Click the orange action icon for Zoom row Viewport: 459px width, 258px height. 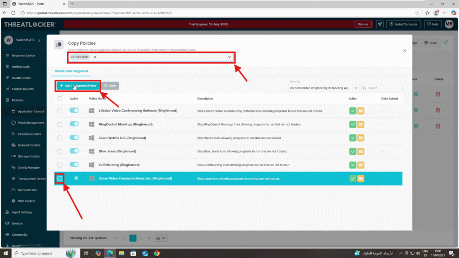pos(361,178)
